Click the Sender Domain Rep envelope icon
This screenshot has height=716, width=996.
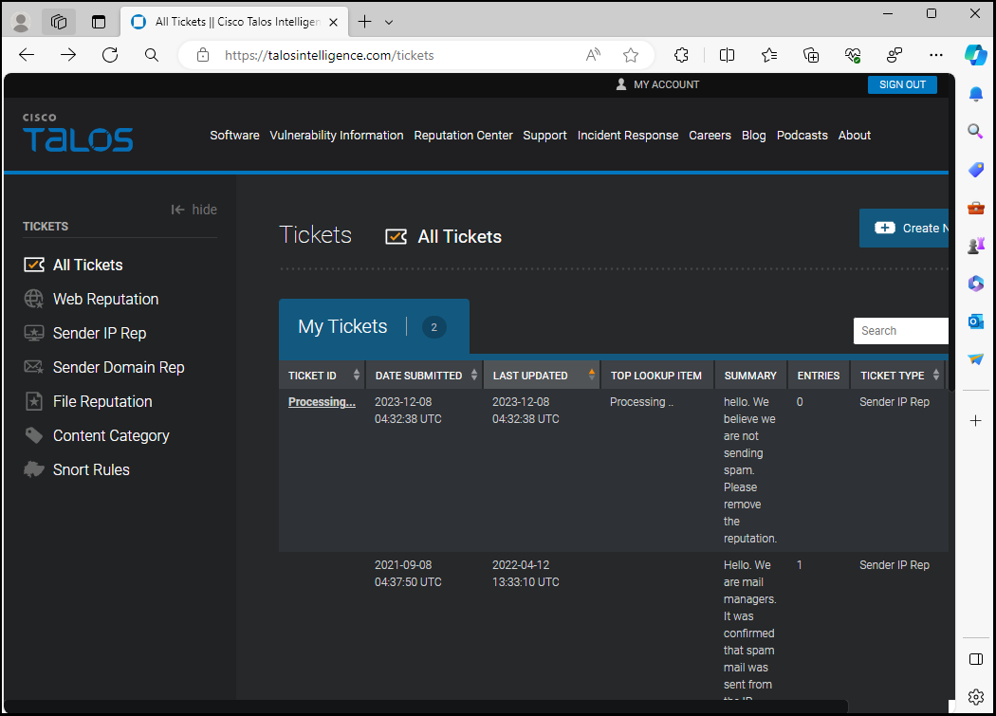coord(33,367)
